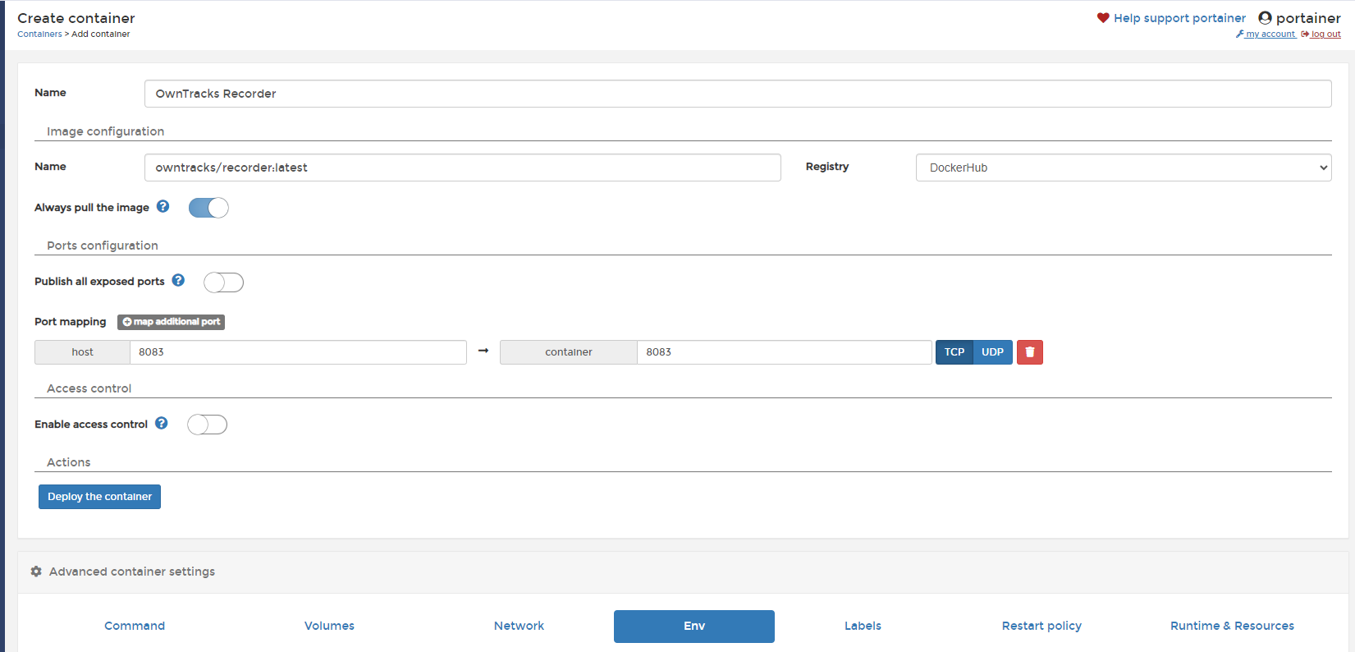Open the my account link
The width and height of the screenshot is (1355, 652).
click(x=1266, y=34)
